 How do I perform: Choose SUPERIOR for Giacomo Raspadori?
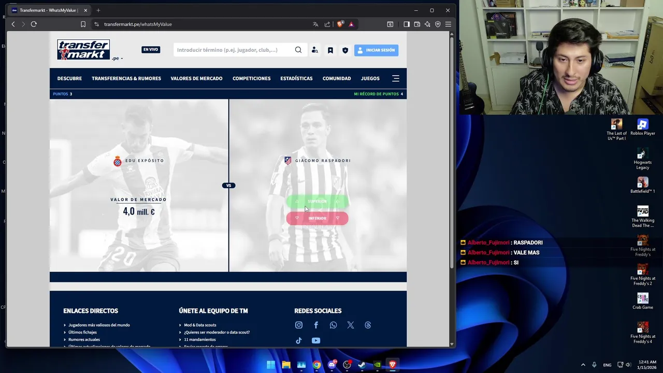317,202
